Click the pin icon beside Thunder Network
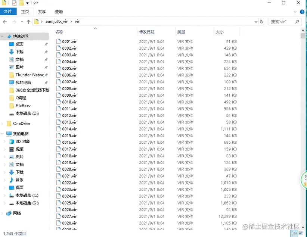Viewport: 307px width, 237px height. (46, 75)
